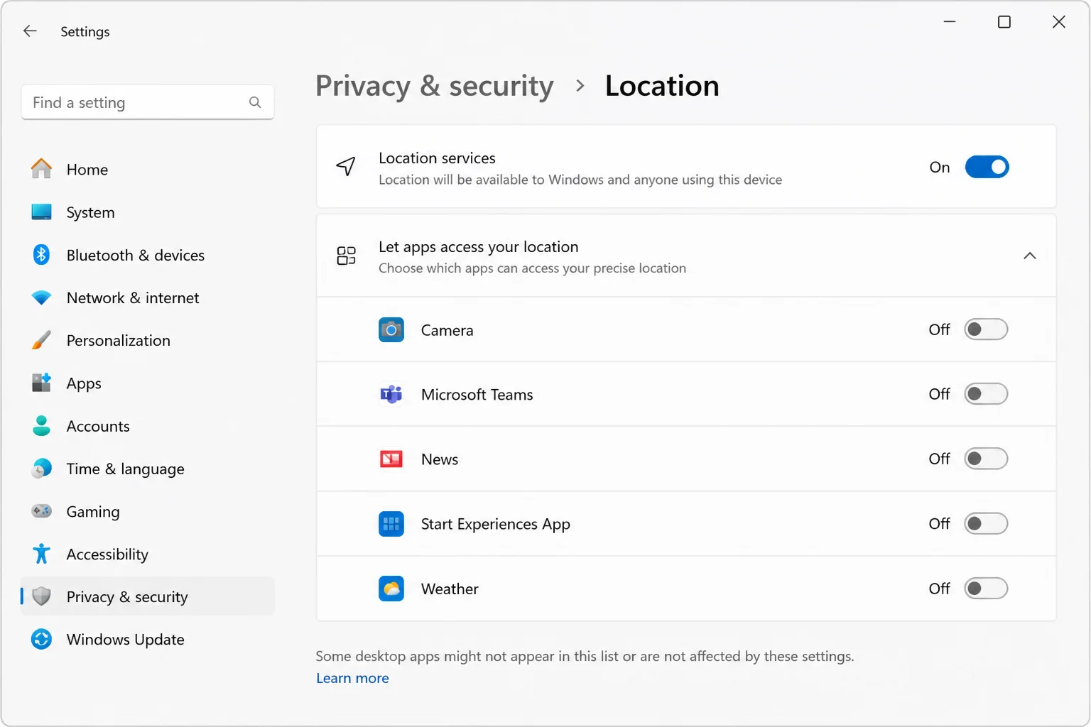The width and height of the screenshot is (1091, 727).
Task: Collapse the Let apps access your location section
Action: pos(1030,256)
